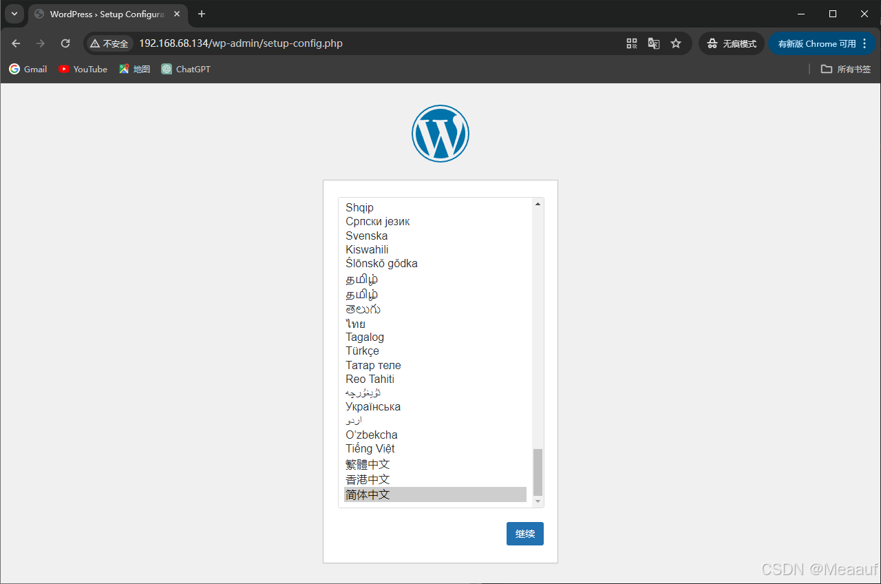The image size is (881, 584).
Task: Click the browser back arrow
Action: coord(16,43)
